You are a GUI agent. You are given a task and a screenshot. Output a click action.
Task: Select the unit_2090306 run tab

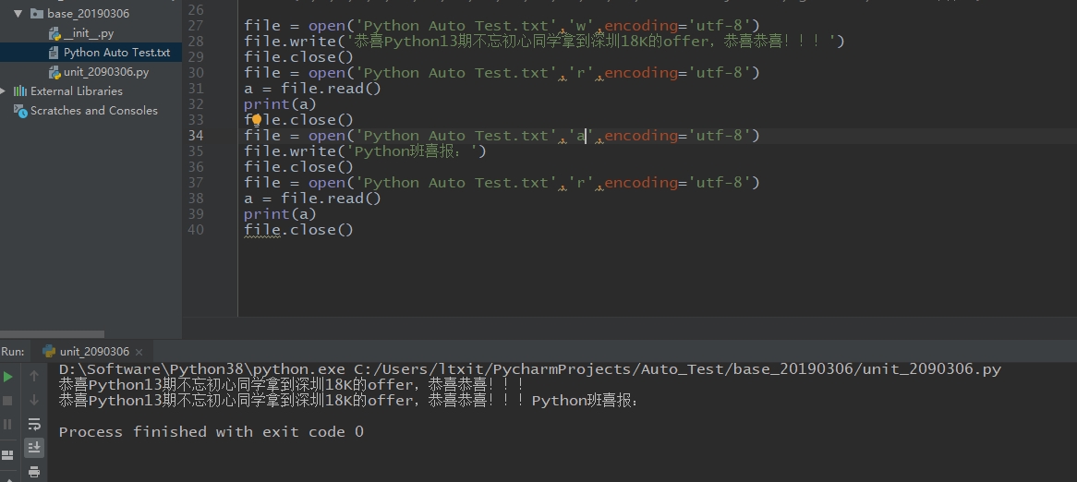pyautogui.click(x=94, y=352)
